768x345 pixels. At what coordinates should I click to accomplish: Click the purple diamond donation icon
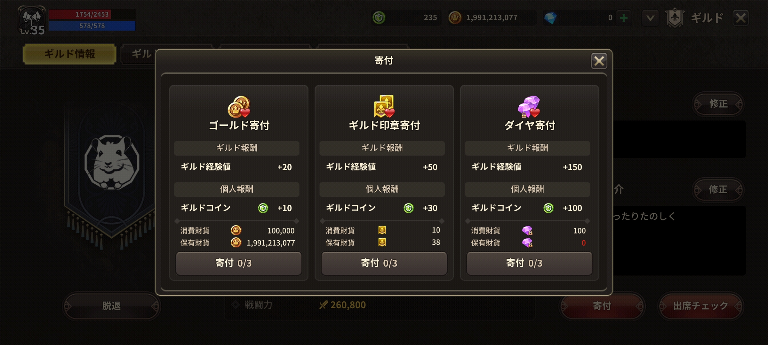tap(529, 106)
